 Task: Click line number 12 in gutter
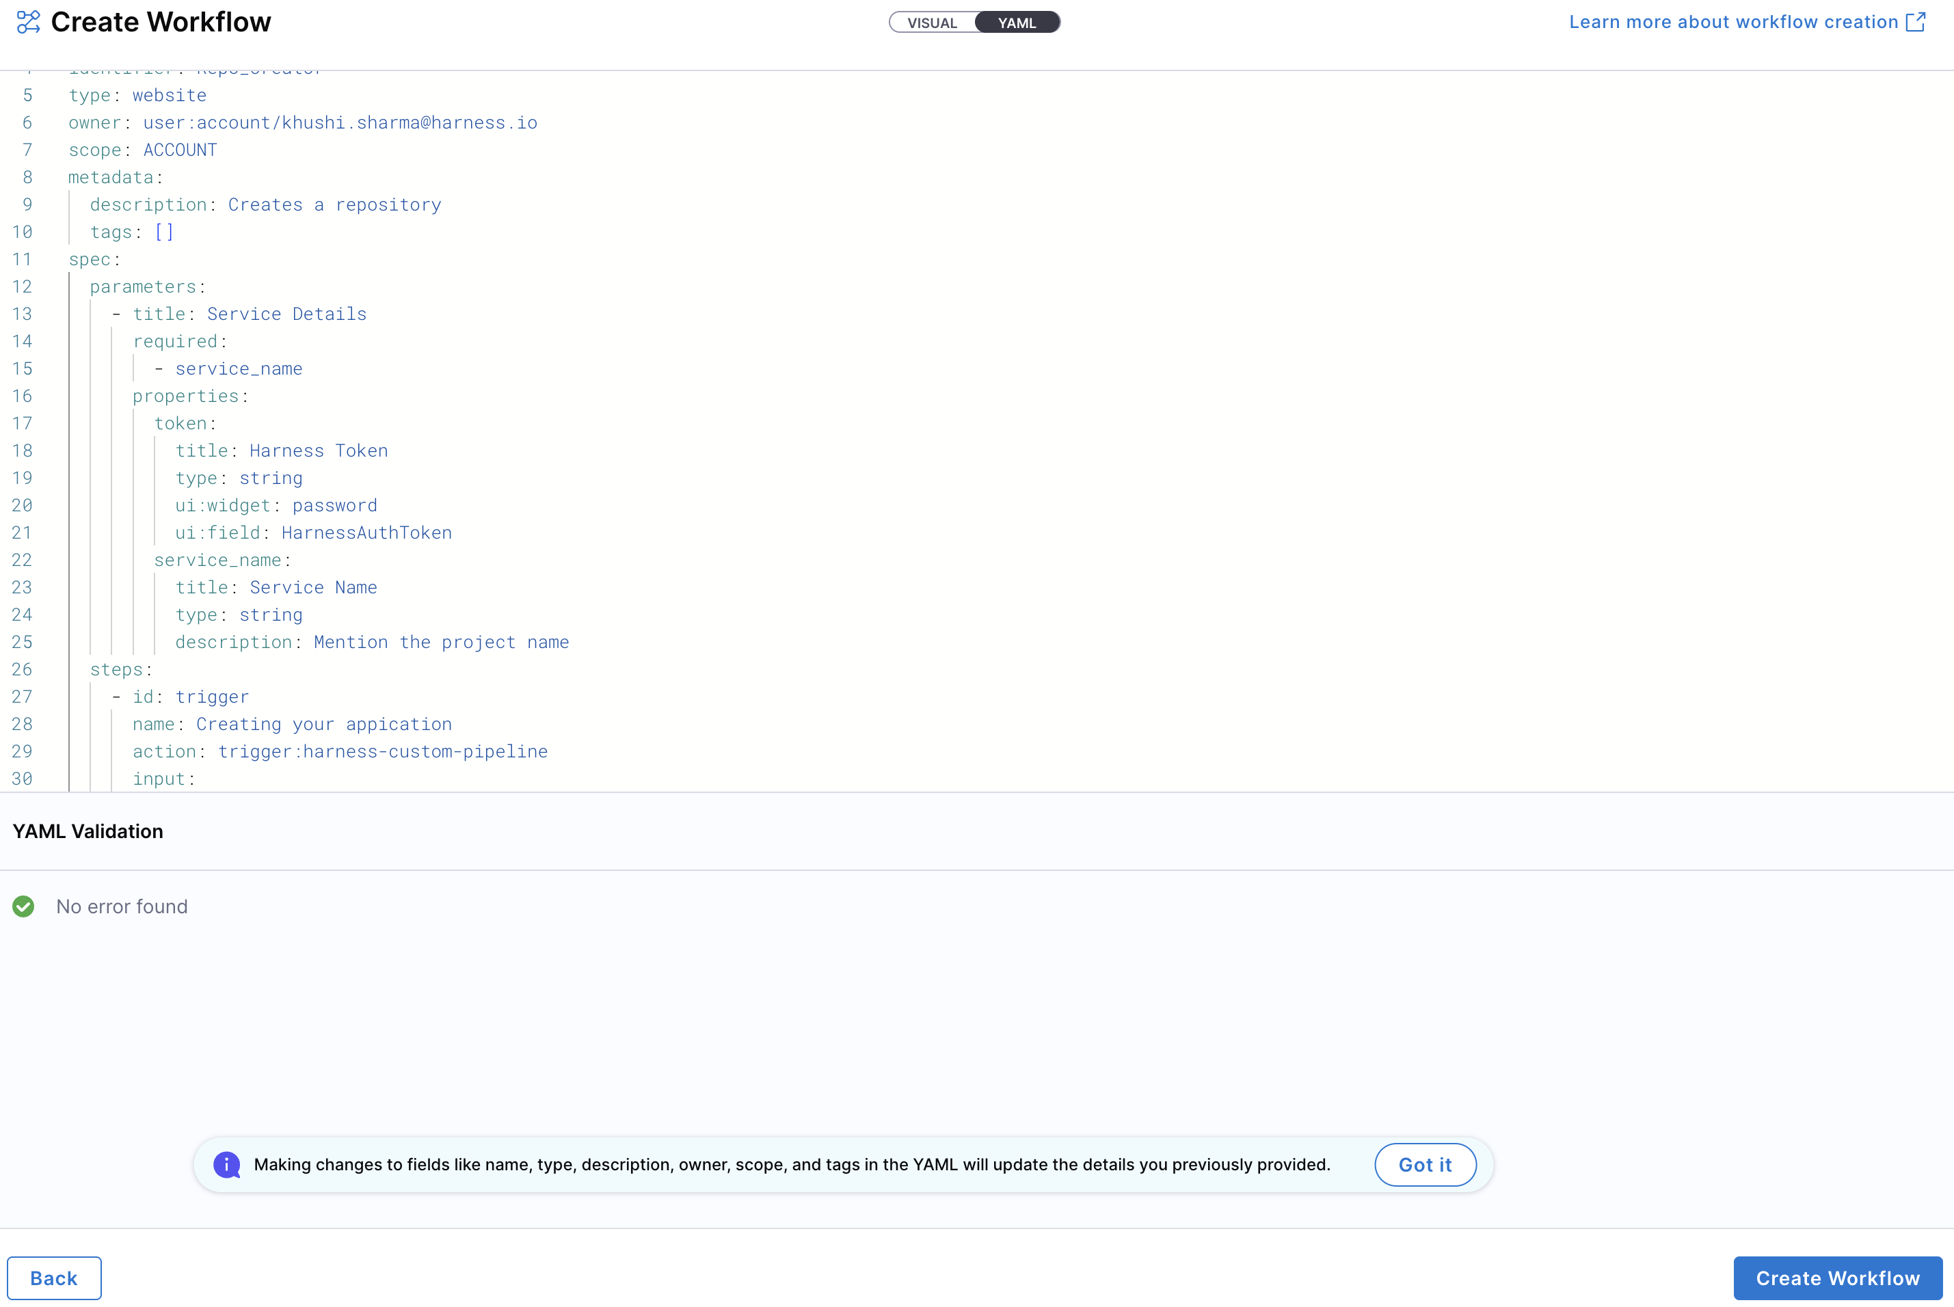click(x=23, y=286)
